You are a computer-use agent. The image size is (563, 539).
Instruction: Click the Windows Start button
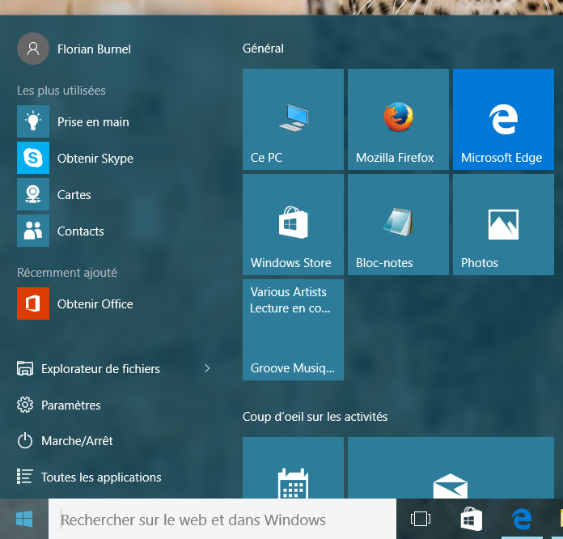[24, 520]
